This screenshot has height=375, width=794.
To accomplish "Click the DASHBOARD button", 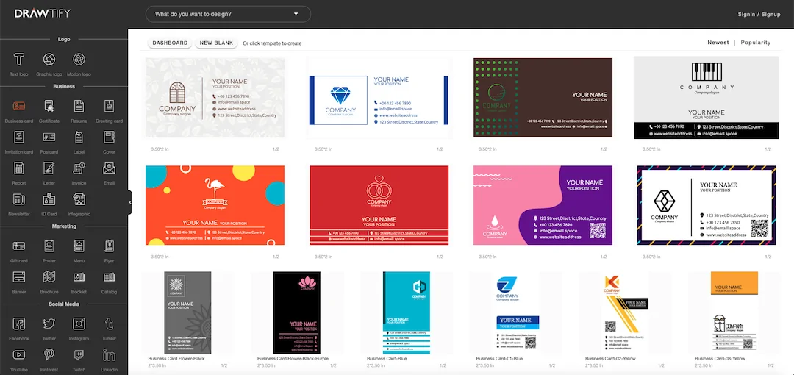I will click(170, 43).
